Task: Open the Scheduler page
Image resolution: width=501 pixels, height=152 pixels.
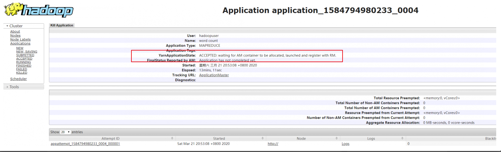Action: click(18, 79)
